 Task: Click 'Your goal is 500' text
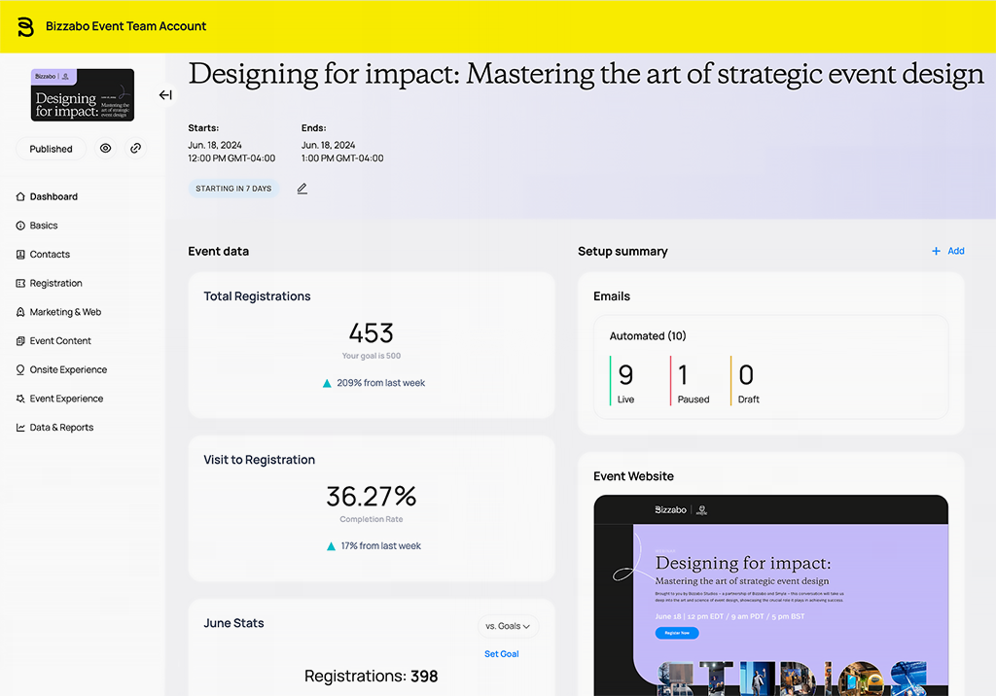click(371, 356)
